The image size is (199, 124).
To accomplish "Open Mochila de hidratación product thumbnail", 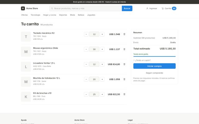I will [x=26, y=82].
